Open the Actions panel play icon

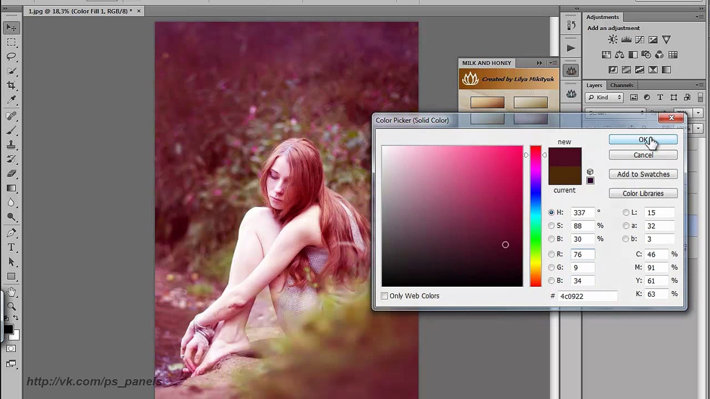[571, 48]
